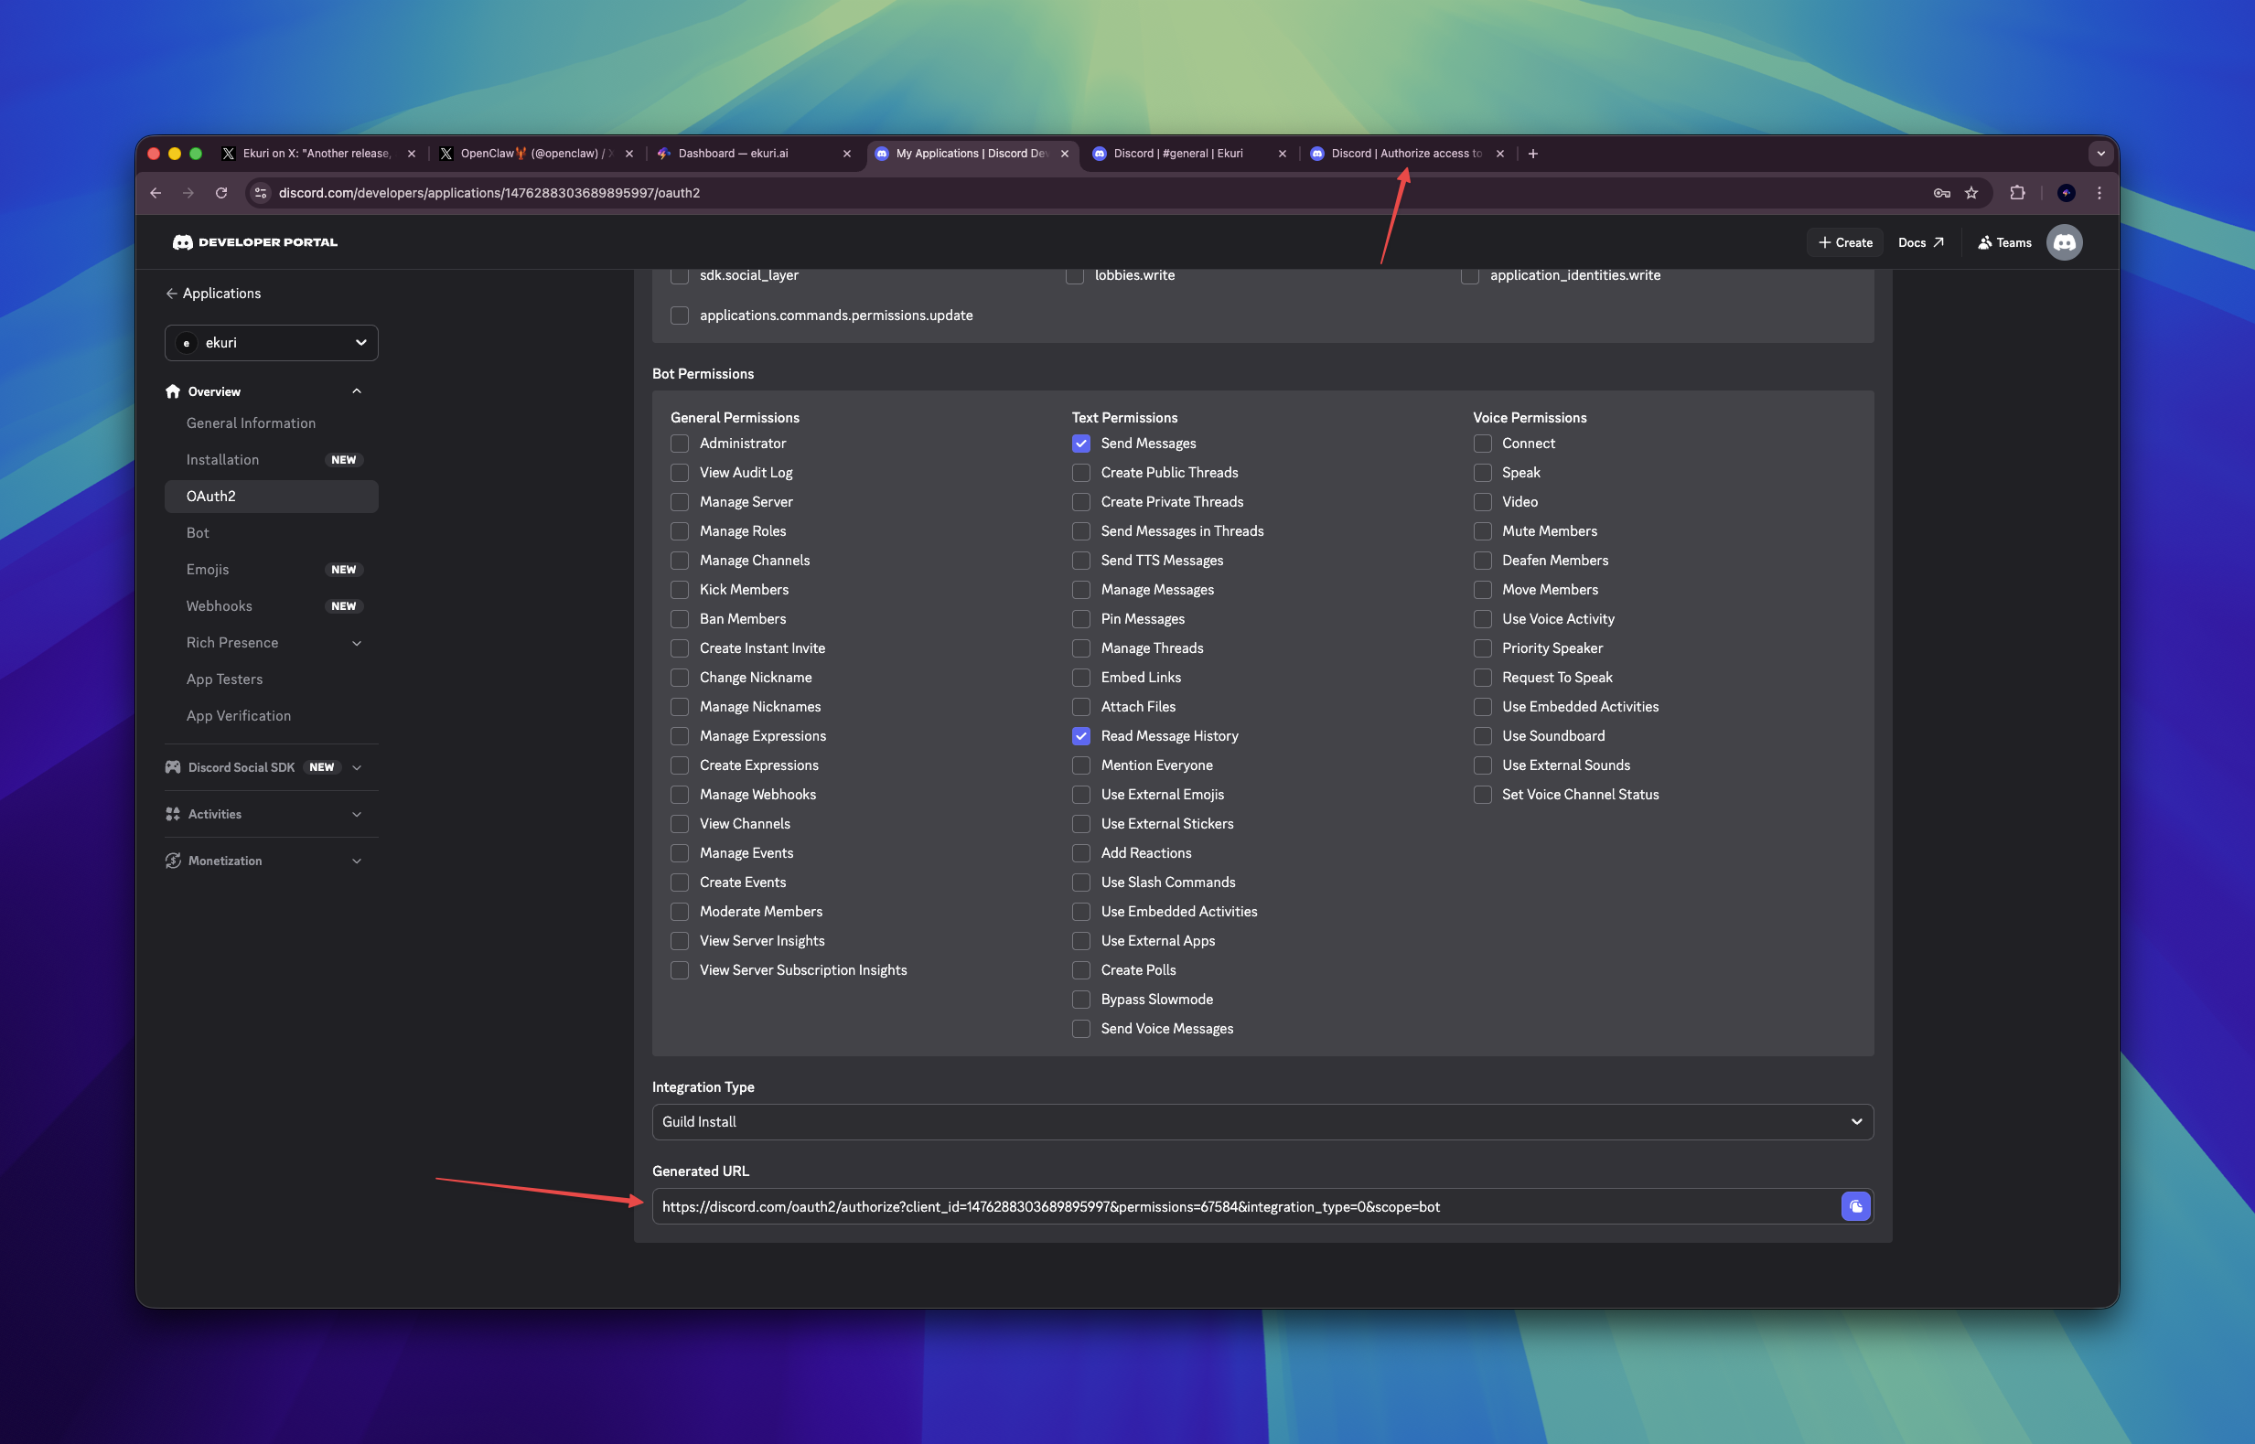Open a new browser tab
Image resolution: width=2255 pixels, height=1444 pixels.
pyautogui.click(x=1532, y=154)
